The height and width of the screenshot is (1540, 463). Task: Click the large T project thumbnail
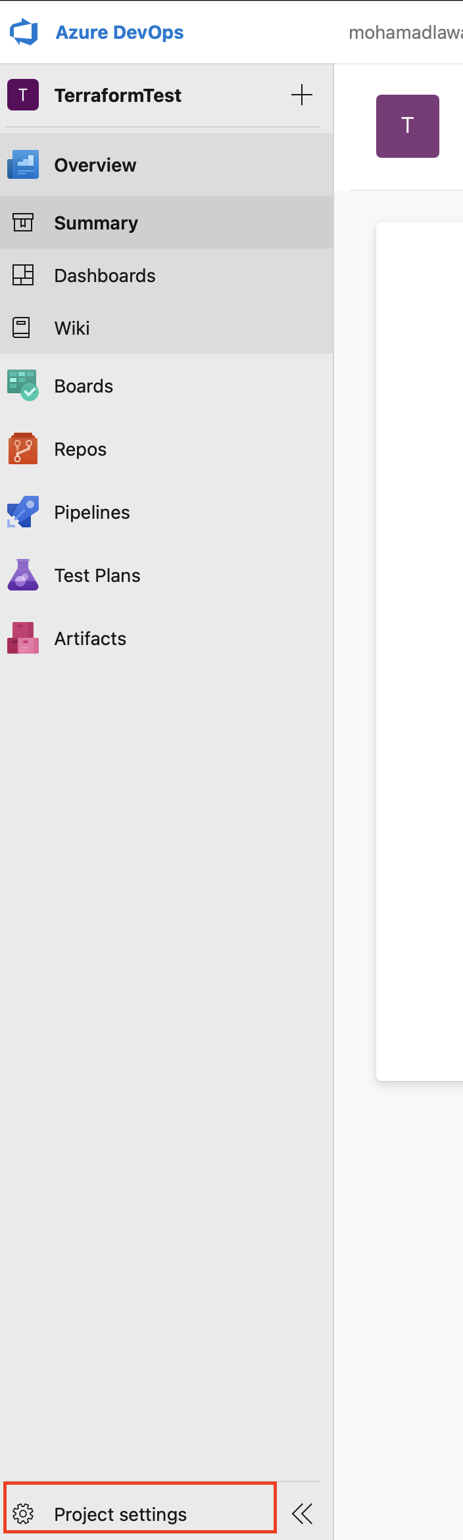[x=407, y=126]
